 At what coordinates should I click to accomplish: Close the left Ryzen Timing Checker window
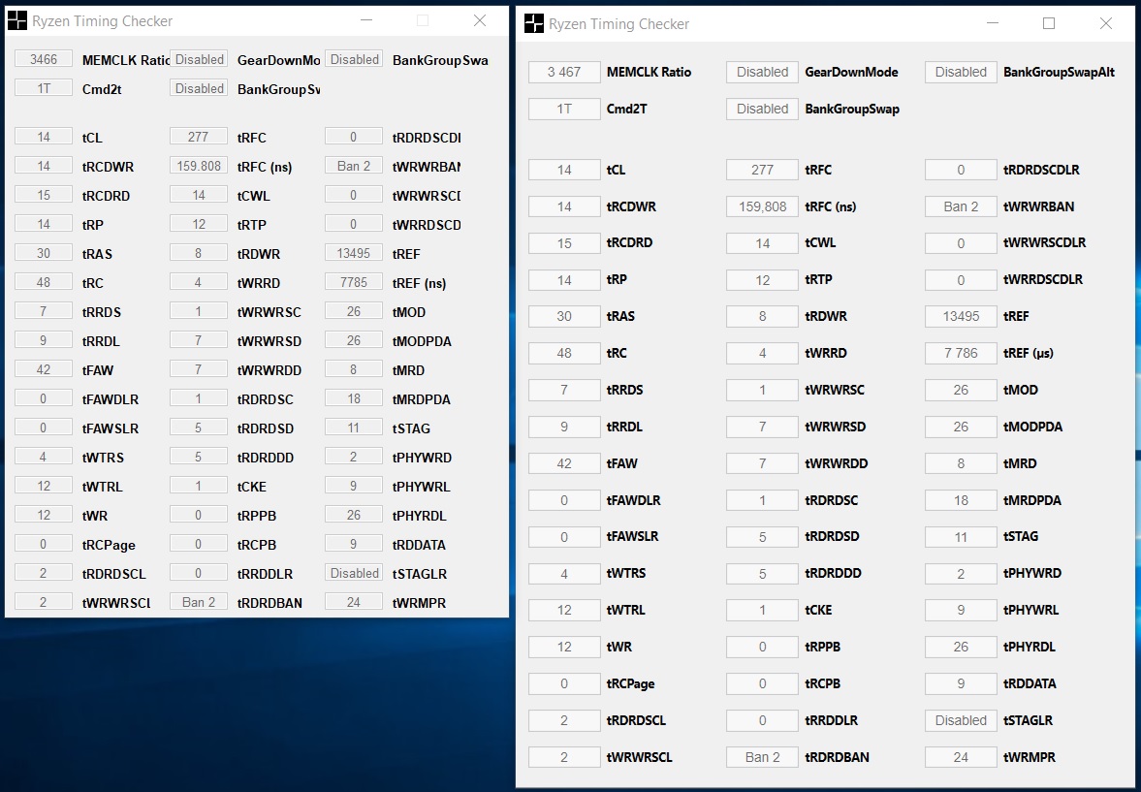pyautogui.click(x=480, y=20)
